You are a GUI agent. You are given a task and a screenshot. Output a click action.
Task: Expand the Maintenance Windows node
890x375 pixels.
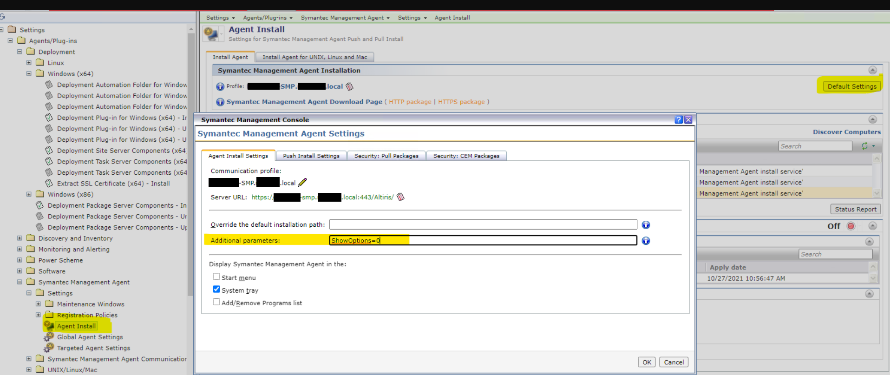point(38,304)
